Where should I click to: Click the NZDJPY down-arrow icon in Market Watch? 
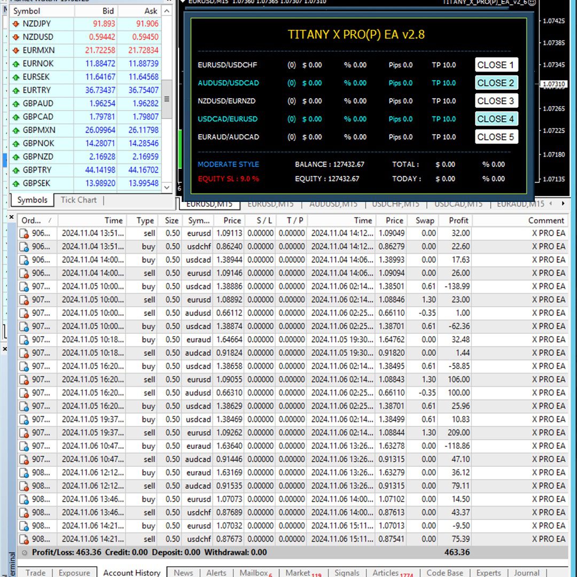click(15, 24)
